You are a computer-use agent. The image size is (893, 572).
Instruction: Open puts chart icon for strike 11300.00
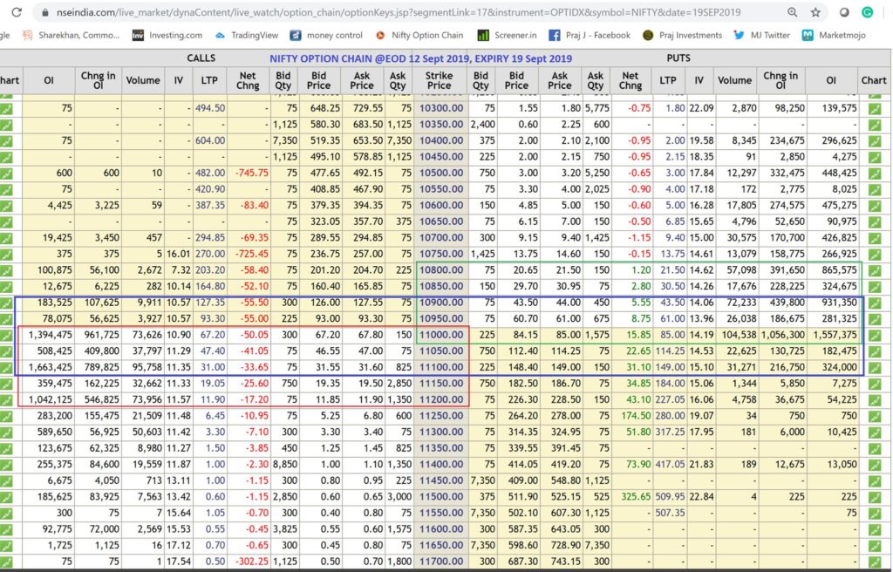875,432
